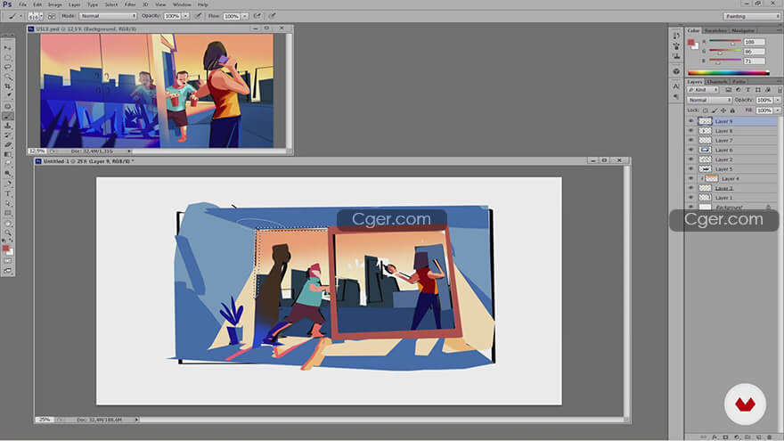Filter layers by type layer icon
784x441 pixels.
[748, 89]
